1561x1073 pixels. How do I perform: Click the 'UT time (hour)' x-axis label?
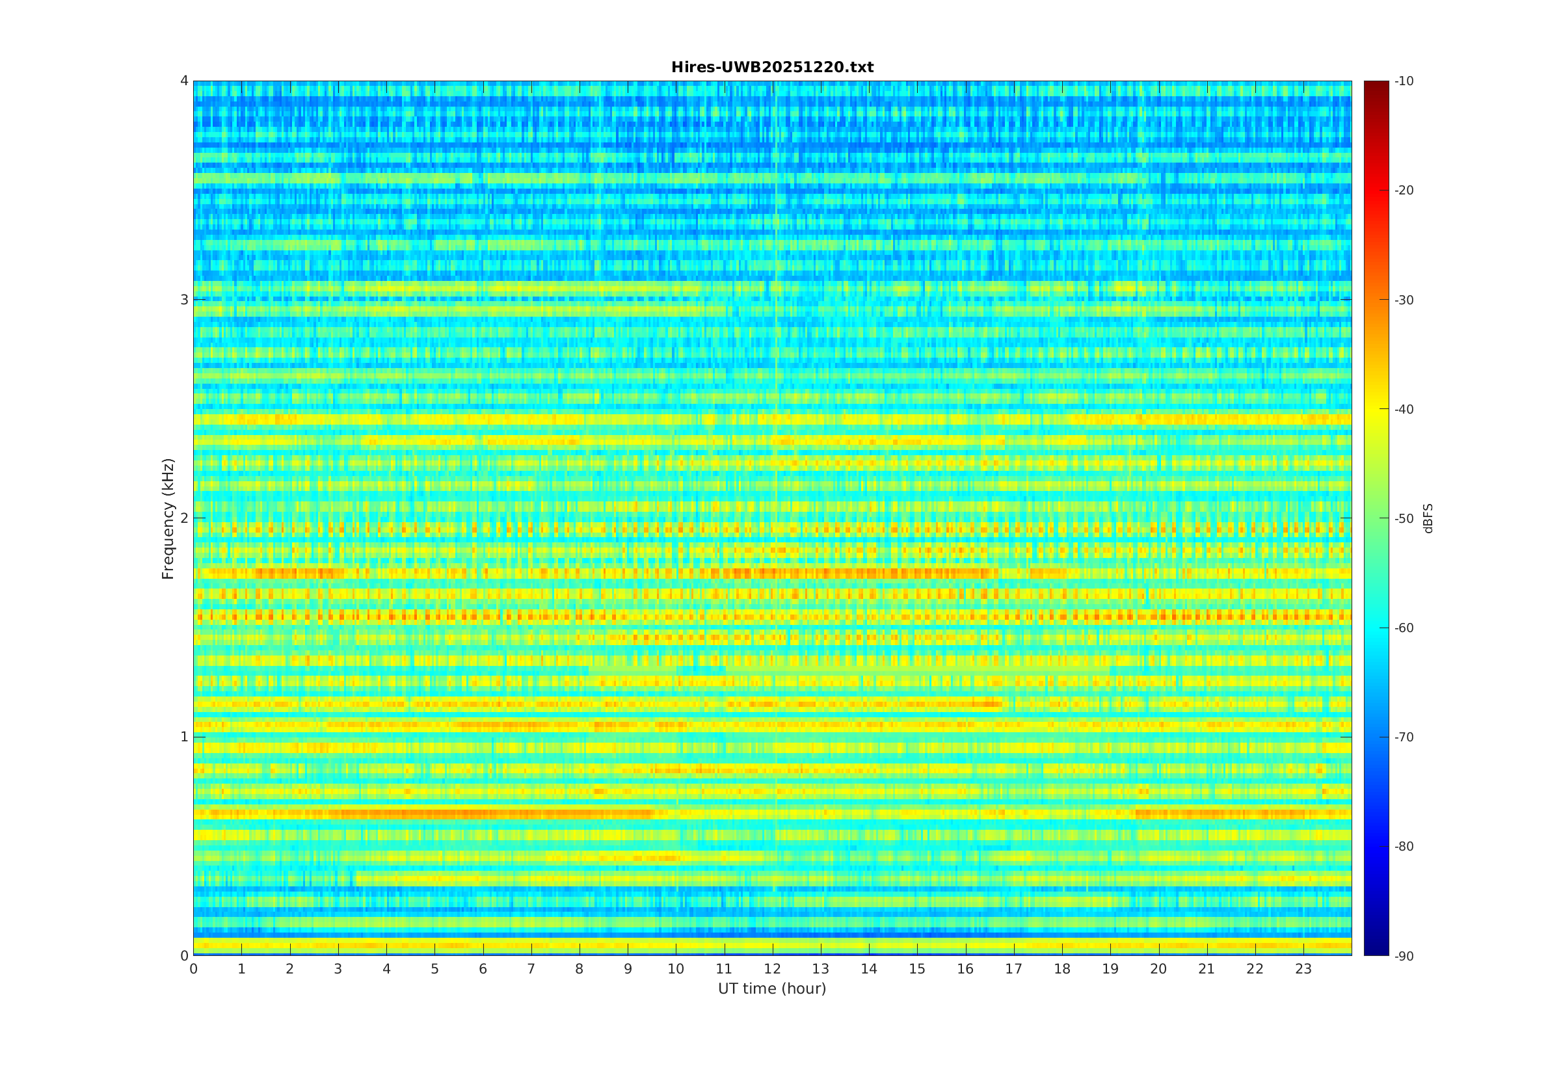[772, 988]
